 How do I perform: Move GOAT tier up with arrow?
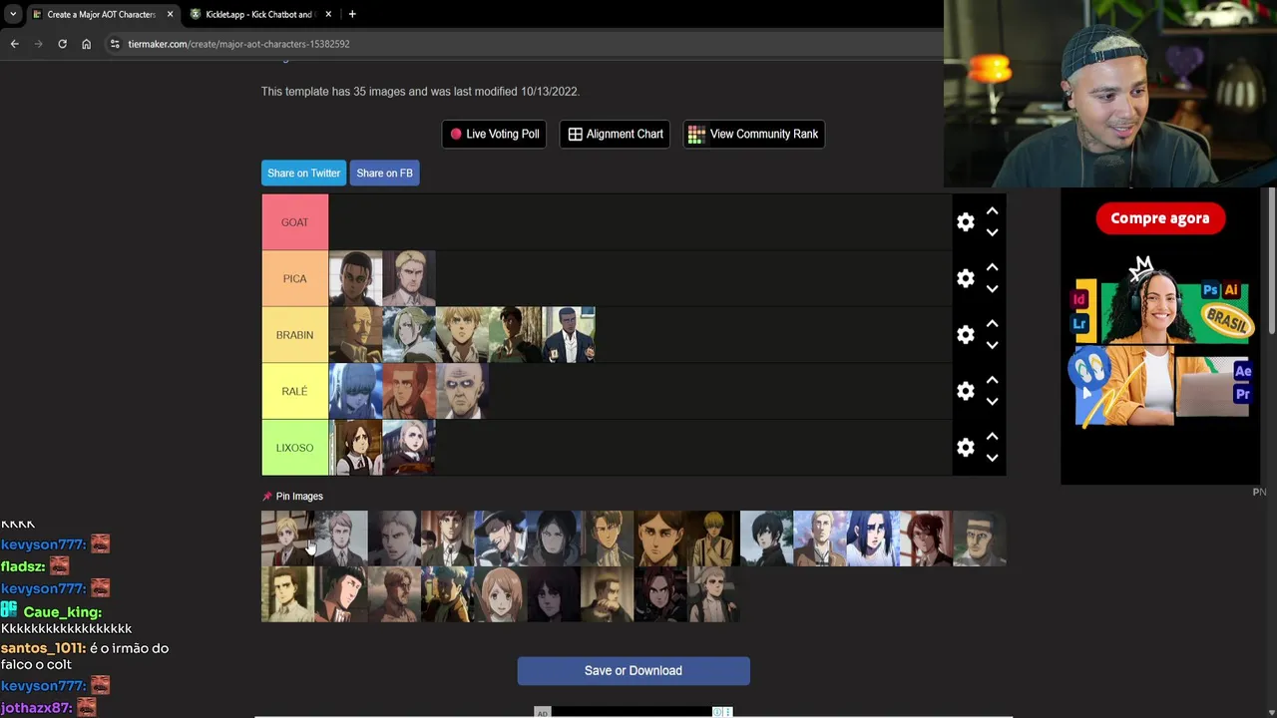click(992, 211)
